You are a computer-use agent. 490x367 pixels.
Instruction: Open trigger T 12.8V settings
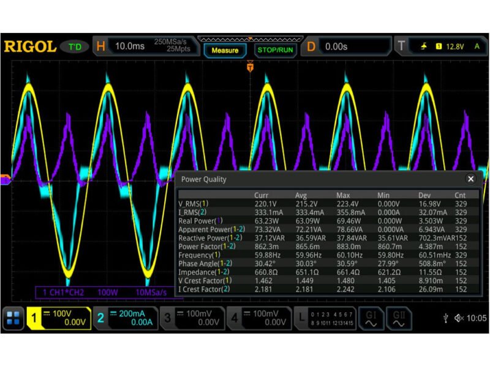click(x=440, y=46)
